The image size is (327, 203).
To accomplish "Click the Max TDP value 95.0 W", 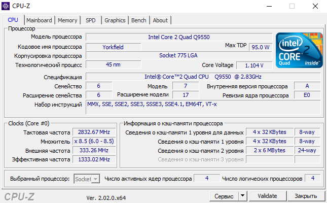I will coord(261,47).
